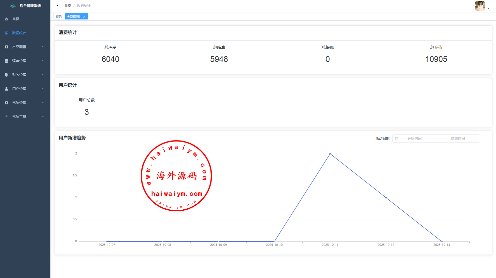This screenshot has height=278, width=496.
Task: Click the green logo in sidebar header
Action: pos(13,5)
